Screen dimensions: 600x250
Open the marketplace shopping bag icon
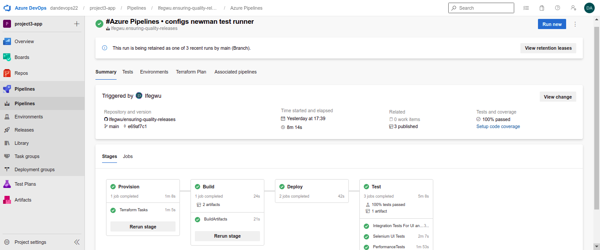coord(541,8)
